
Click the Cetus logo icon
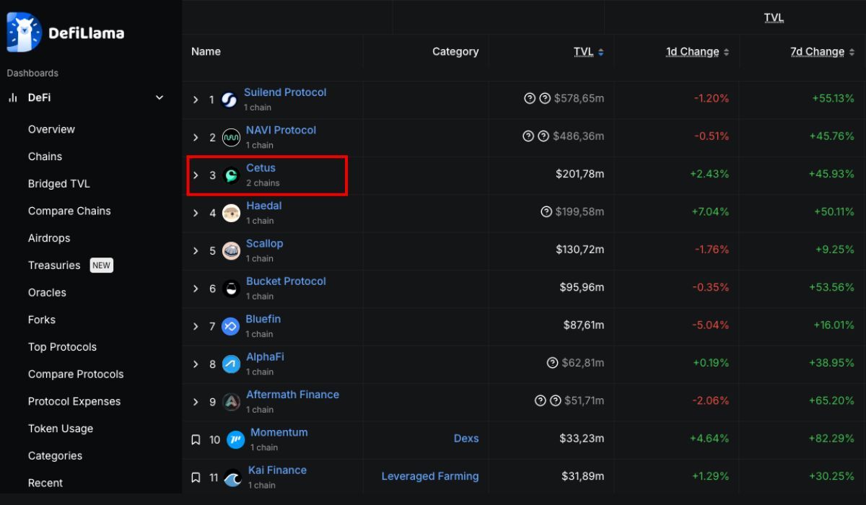[x=231, y=175]
